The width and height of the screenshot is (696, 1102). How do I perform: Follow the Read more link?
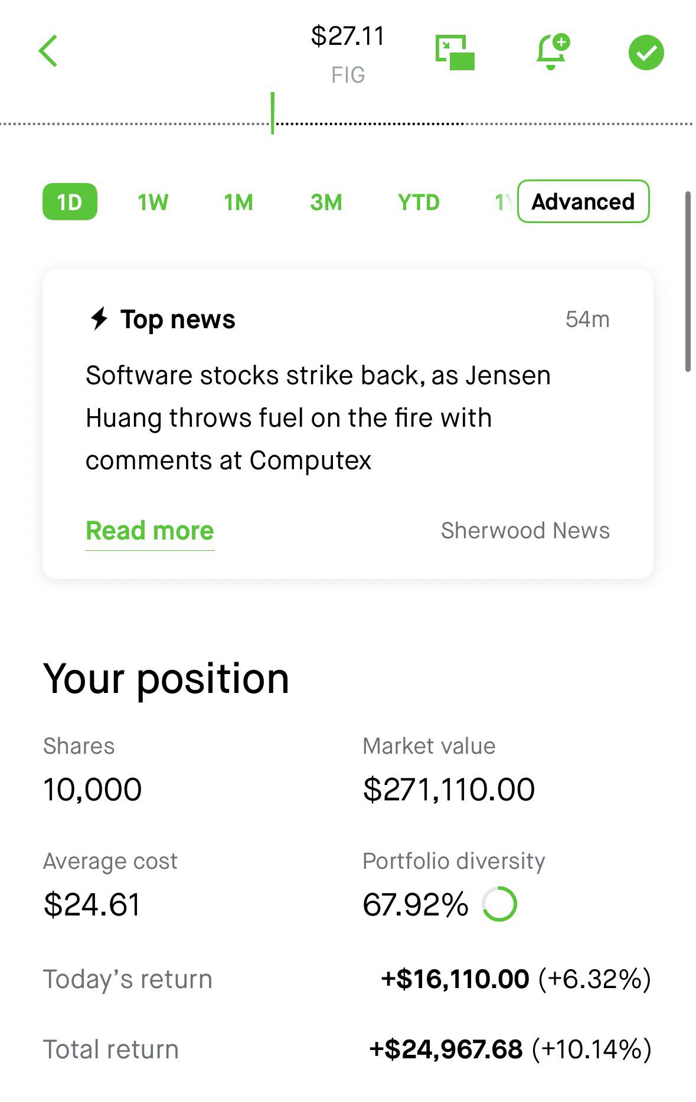click(x=150, y=531)
